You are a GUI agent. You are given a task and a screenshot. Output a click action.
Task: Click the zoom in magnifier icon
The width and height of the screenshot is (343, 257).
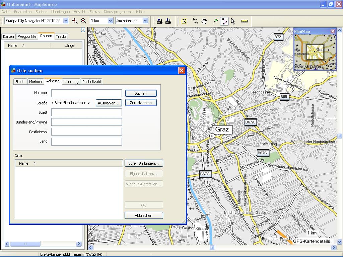click(x=75, y=21)
